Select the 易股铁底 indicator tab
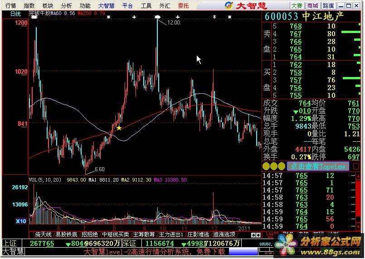The width and height of the screenshot is (365, 259). (66, 235)
